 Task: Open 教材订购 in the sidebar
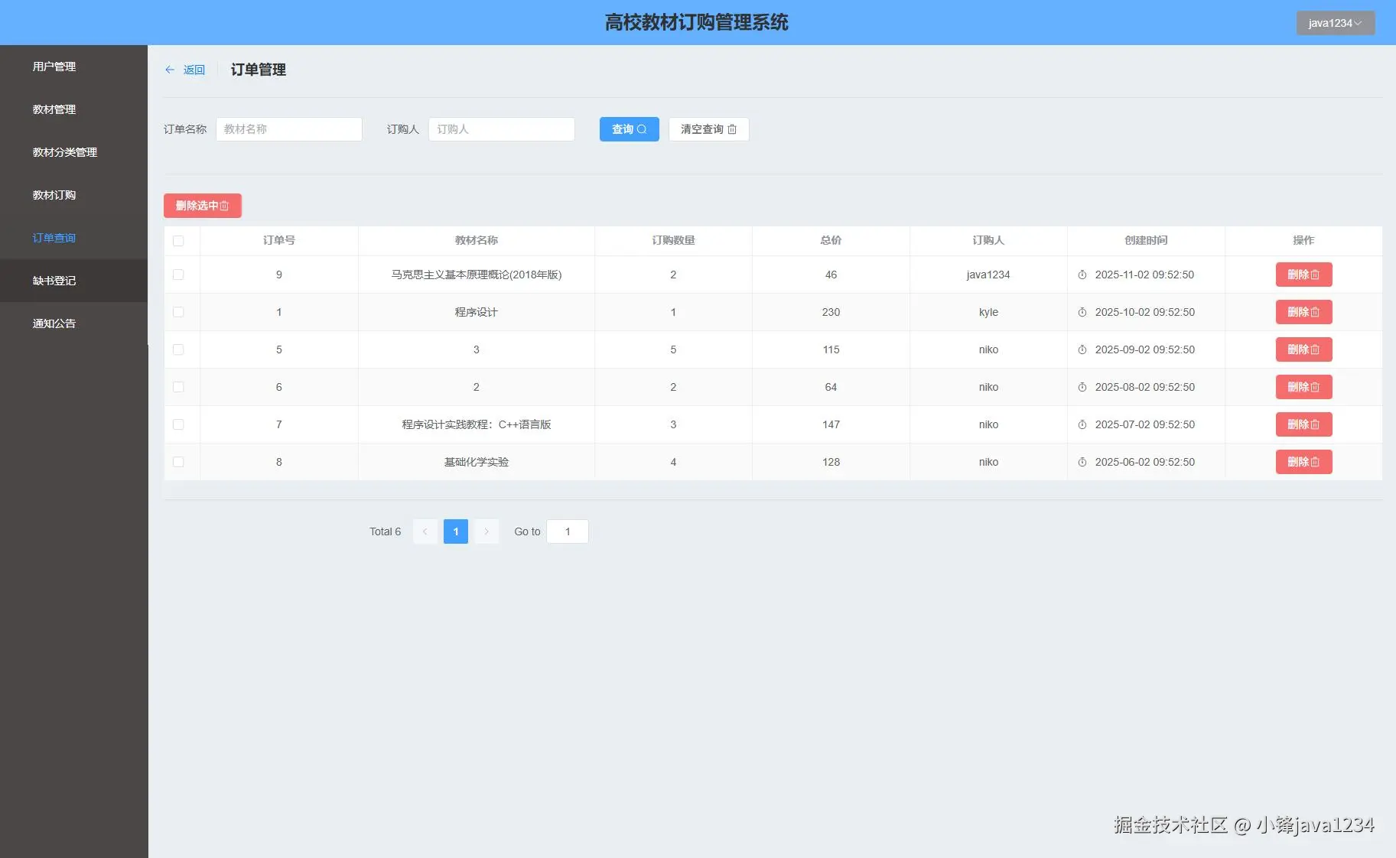pos(73,195)
